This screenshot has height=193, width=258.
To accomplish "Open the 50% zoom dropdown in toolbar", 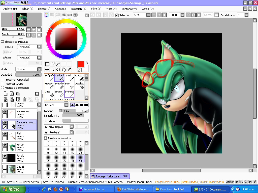I will [148, 15].
